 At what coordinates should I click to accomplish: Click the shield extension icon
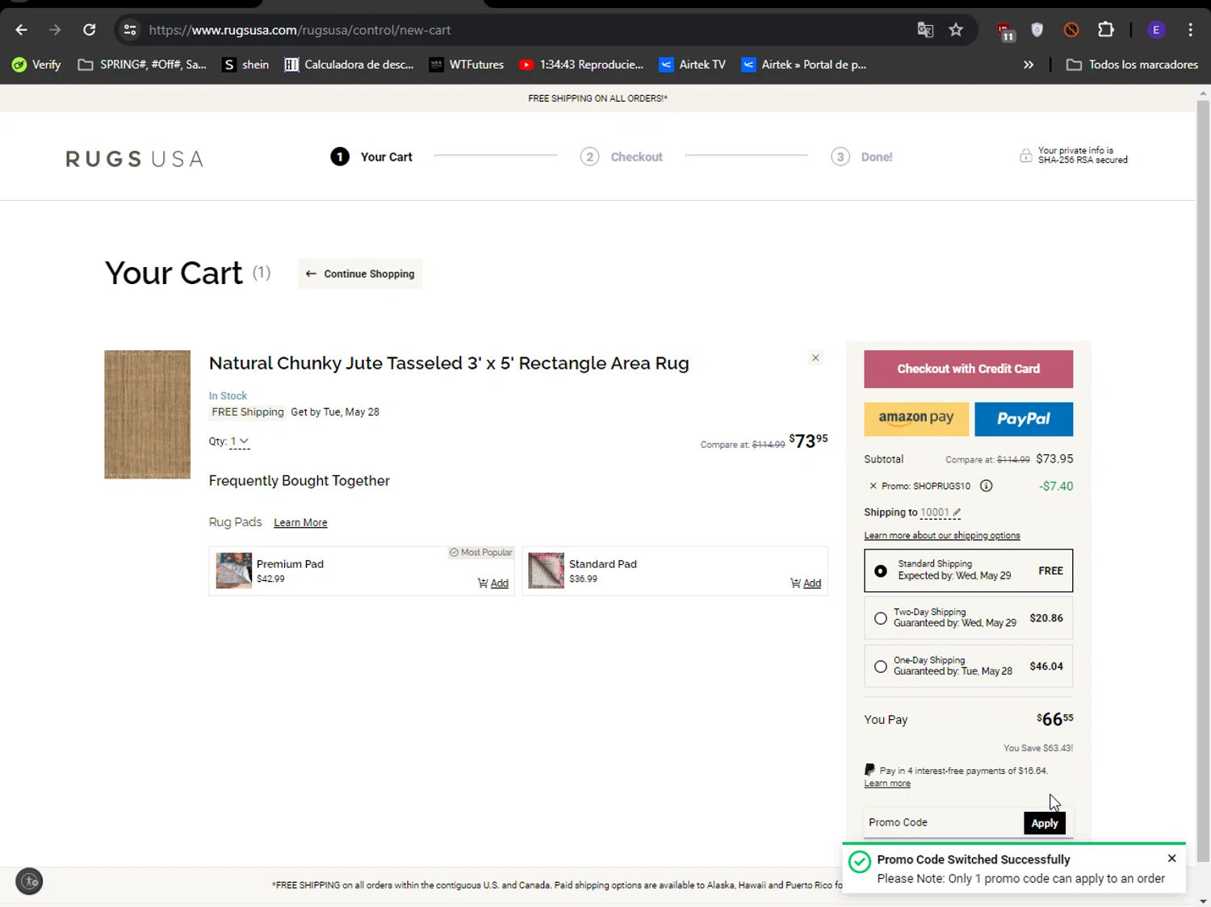tap(1037, 30)
